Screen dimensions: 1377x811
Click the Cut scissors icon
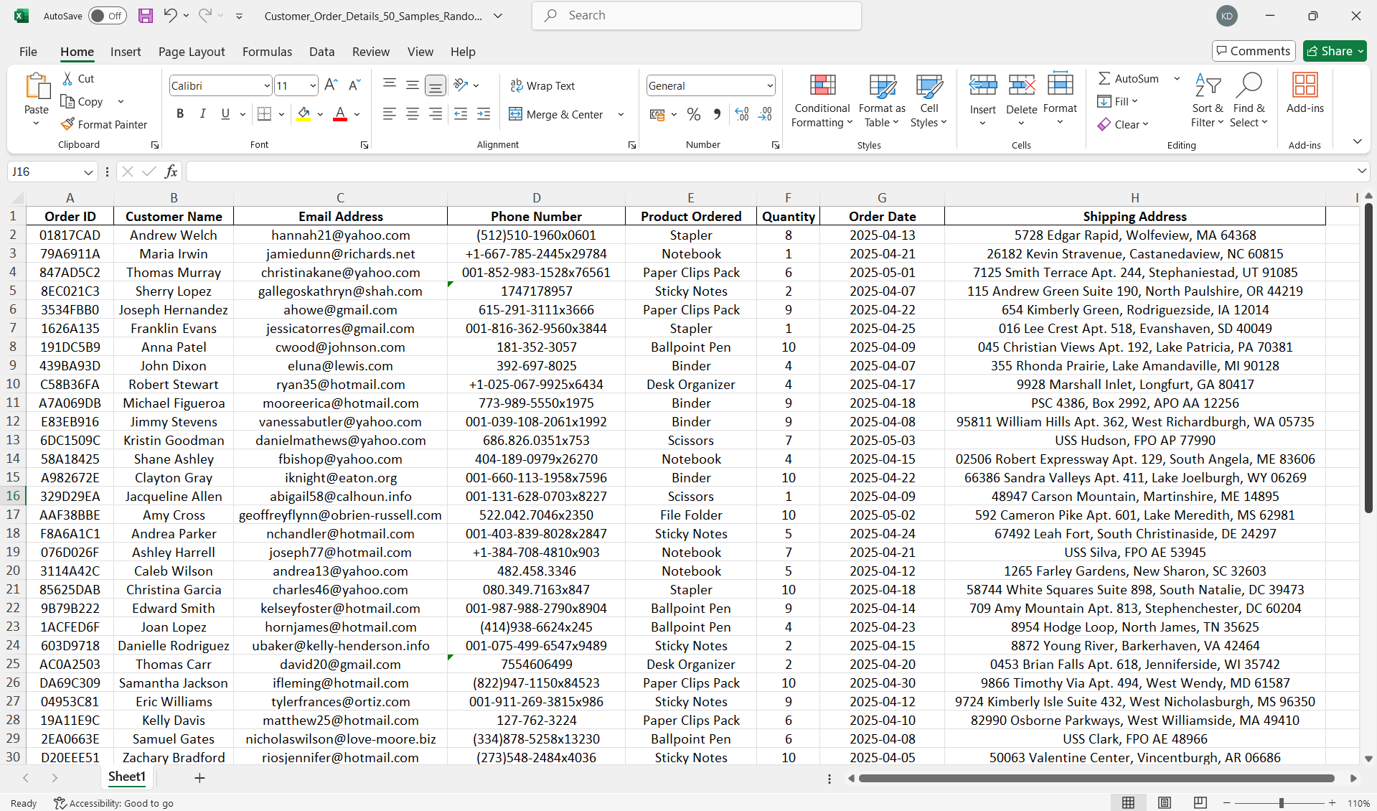[x=68, y=78]
